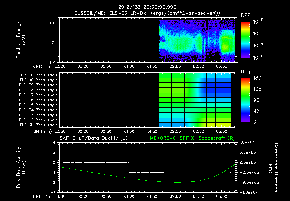The image size is (290, 201).
Task: Click 02:30 time label under pitch angle panel
Action: pos(199,131)
